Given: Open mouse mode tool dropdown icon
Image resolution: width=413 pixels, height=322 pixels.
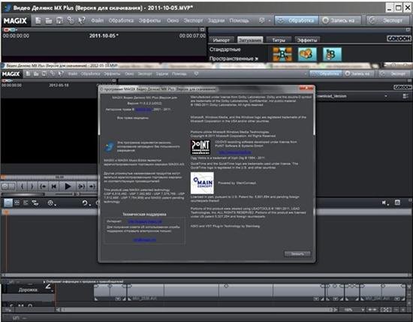Looking at the screenshot, I should [x=51, y=203].
